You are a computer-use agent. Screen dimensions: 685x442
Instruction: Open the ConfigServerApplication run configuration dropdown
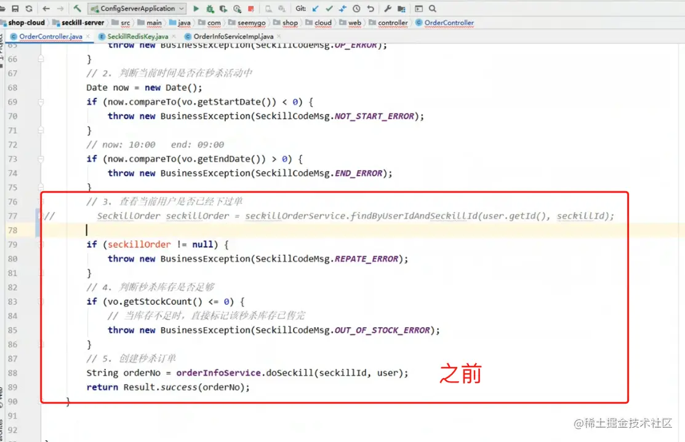coord(137,8)
